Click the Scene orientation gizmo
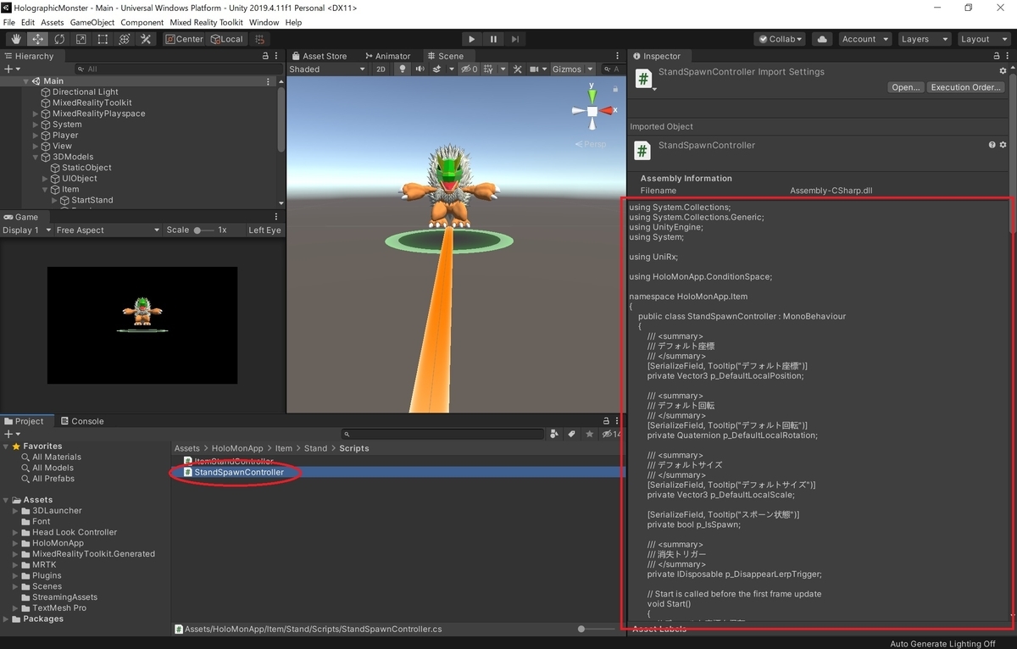 point(592,110)
